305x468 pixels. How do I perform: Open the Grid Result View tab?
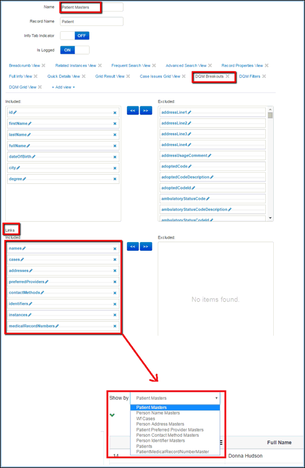click(110, 76)
